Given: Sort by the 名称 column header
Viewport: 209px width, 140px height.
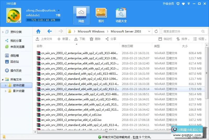Looking at the screenshot, I should point(39,46).
